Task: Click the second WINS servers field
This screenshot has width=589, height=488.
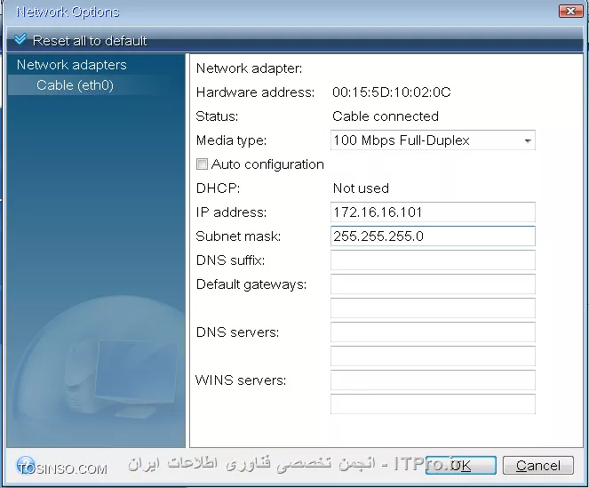Action: coord(433,404)
